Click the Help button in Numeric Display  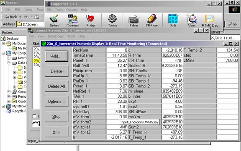[x=56, y=132]
